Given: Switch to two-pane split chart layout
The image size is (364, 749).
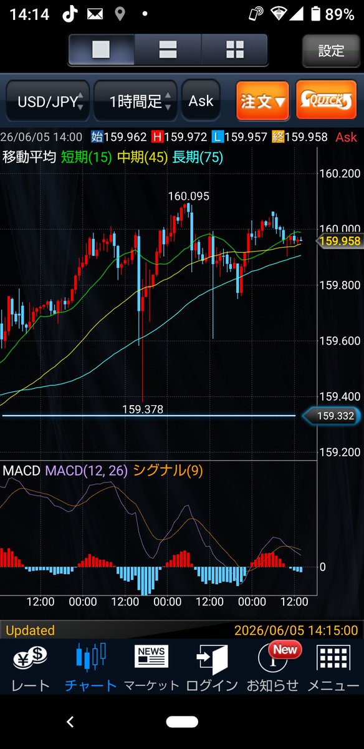Looking at the screenshot, I should [168, 50].
